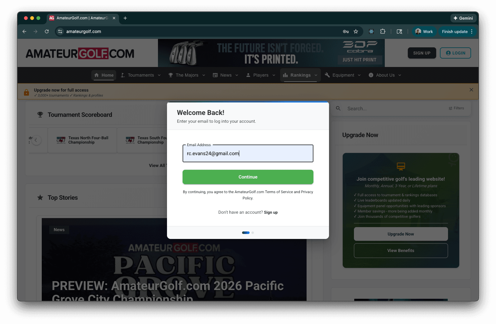This screenshot has width=496, height=324.
Task: Open the Players menu
Action: tap(261, 75)
